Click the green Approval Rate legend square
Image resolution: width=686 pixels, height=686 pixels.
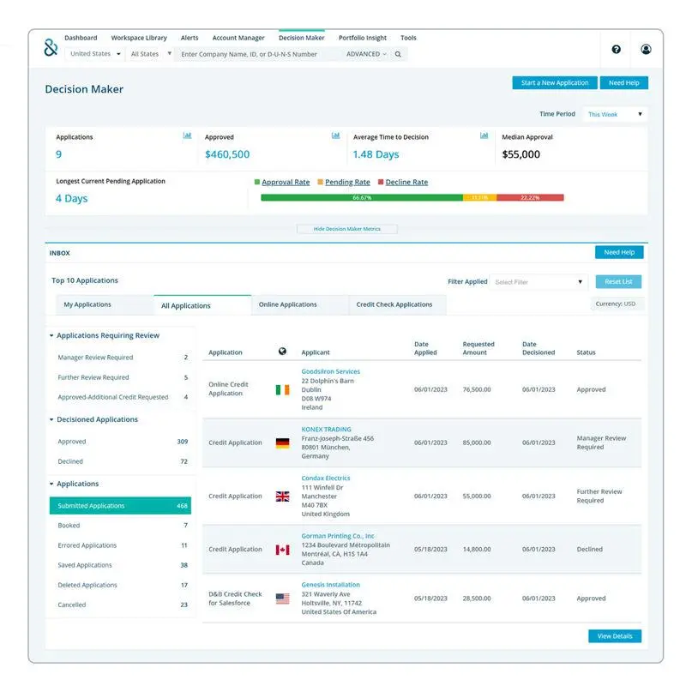[x=257, y=182]
